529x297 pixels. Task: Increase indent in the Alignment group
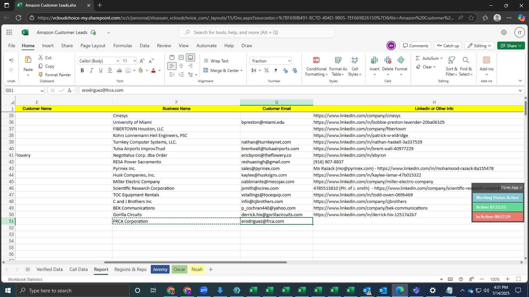(181, 75)
